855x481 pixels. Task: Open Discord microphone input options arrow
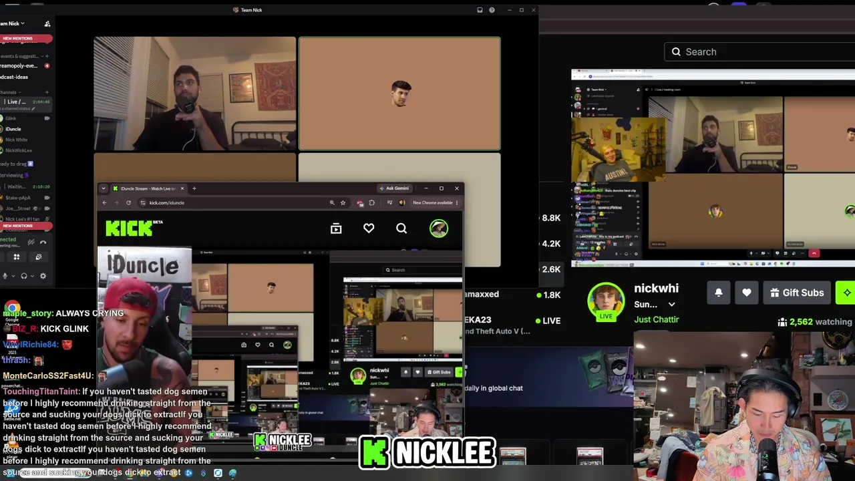[13, 276]
